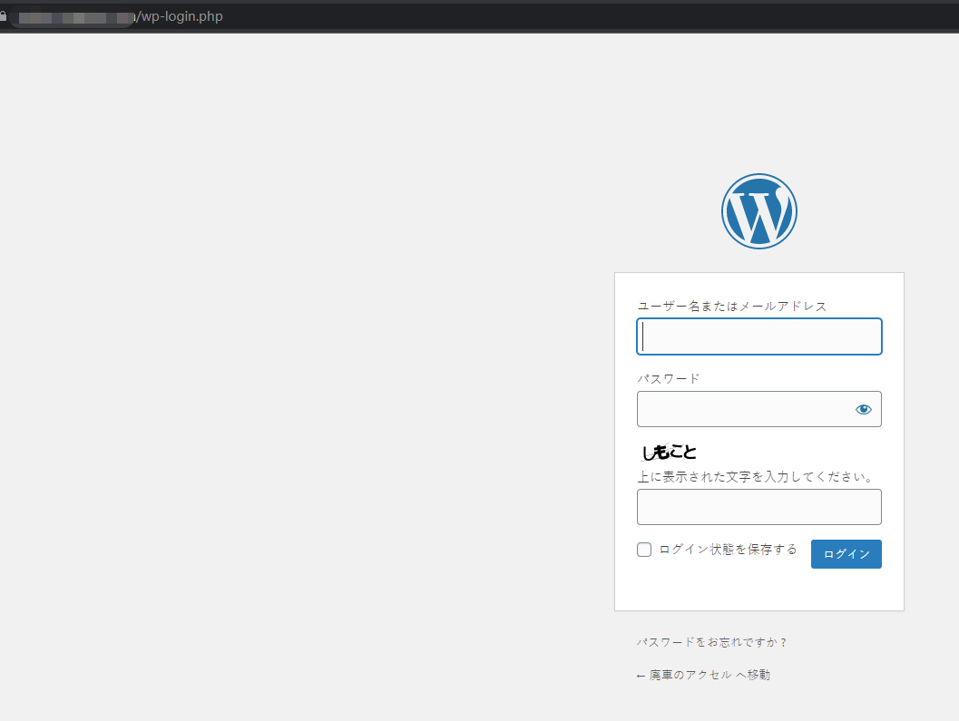Enable the ログイン状態を保存する checkbox
Screen dimensions: 959x721
tap(644, 550)
